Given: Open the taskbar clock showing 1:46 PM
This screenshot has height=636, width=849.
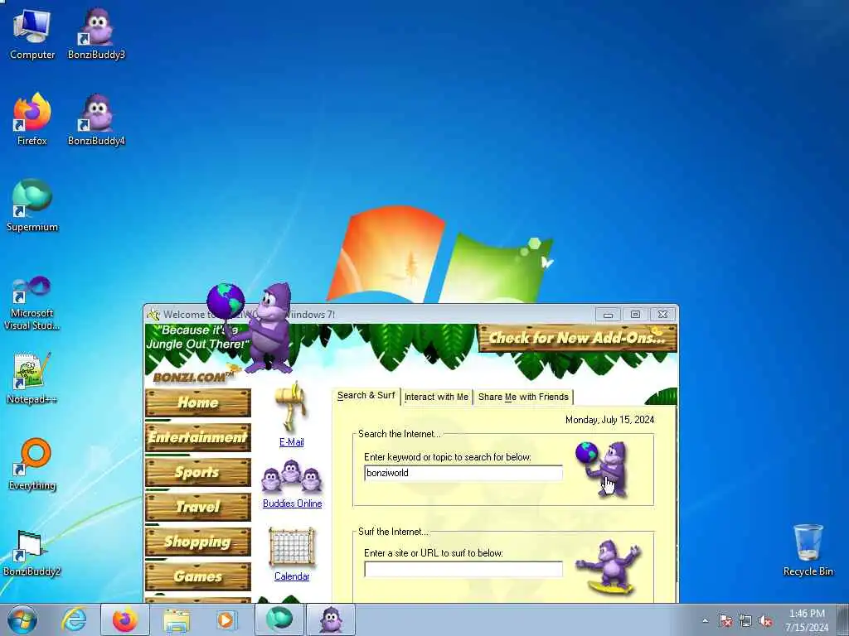Looking at the screenshot, I should (x=807, y=620).
